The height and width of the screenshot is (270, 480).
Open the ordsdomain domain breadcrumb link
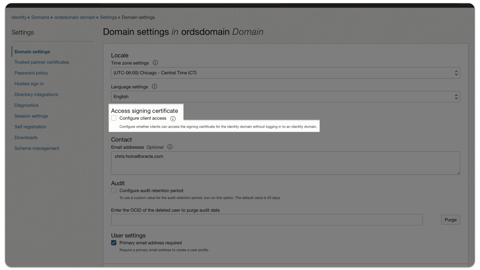74,17
